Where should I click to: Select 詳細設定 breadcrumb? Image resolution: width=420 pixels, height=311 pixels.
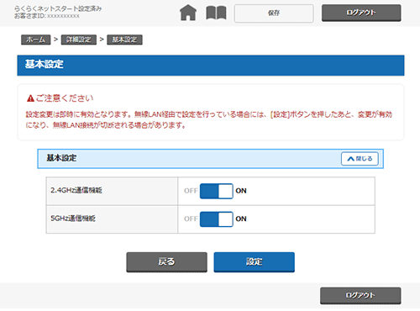pos(79,40)
